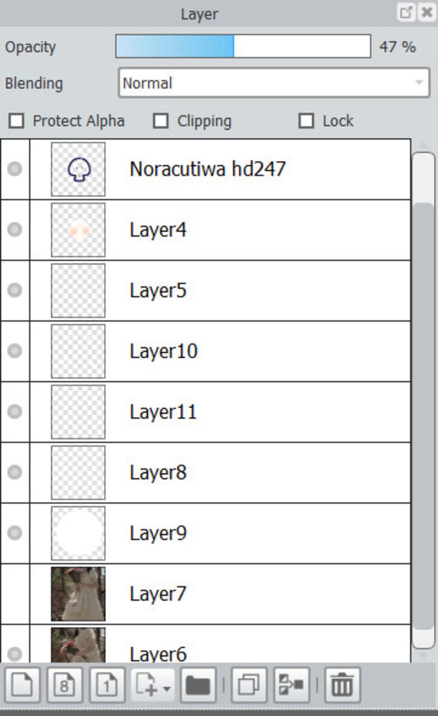Add a new 8-bit layer
The width and height of the screenshot is (438, 716).
[x=64, y=685]
